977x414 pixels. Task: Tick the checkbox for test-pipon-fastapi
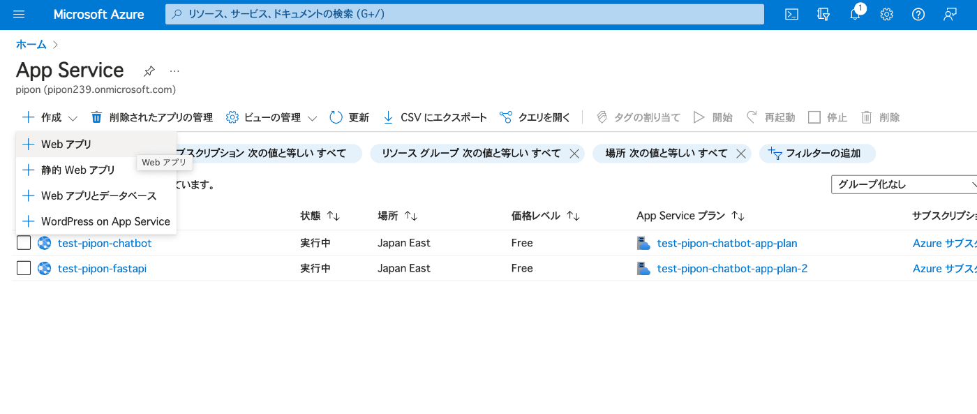24,268
